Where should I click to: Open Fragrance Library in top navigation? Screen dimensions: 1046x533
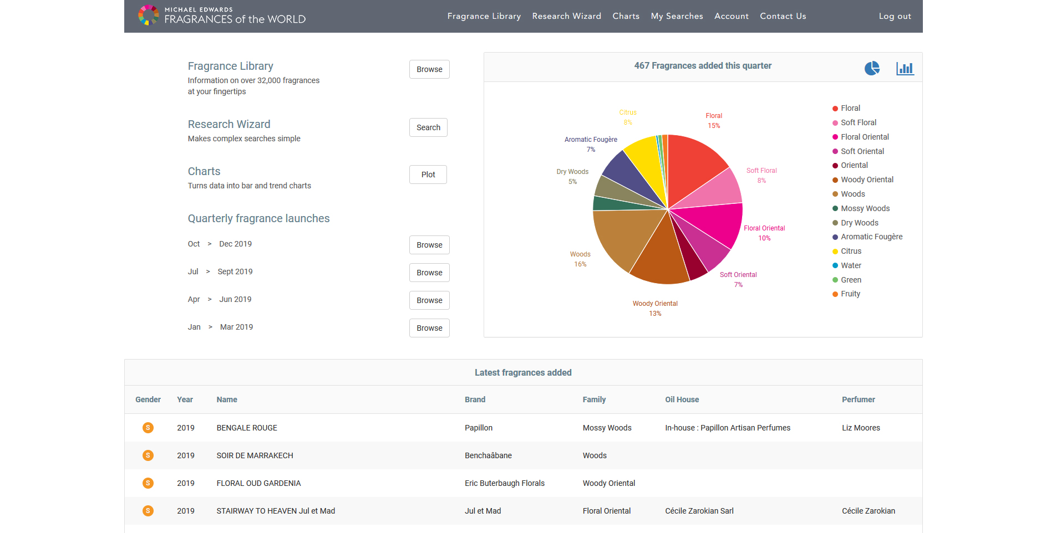point(484,16)
